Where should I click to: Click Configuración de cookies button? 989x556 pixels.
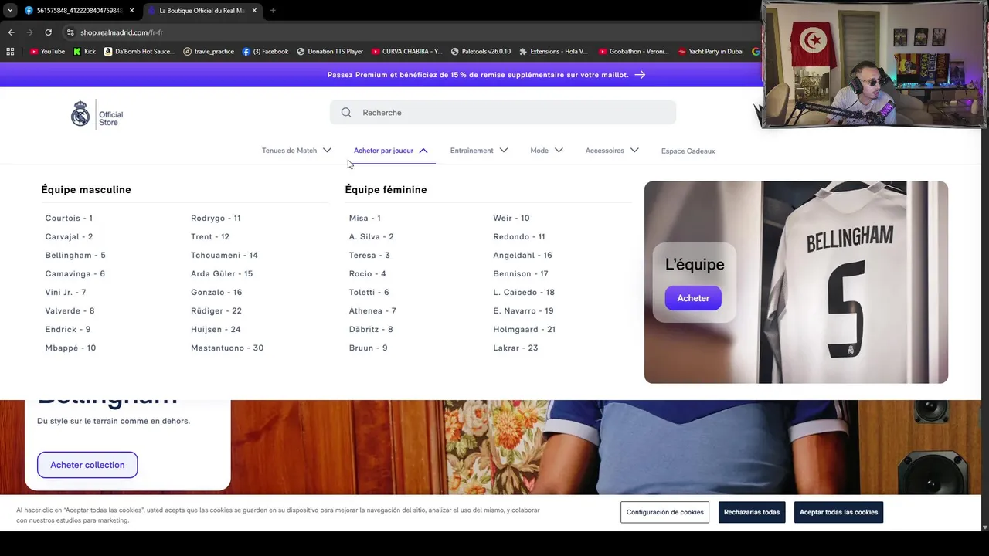(x=665, y=512)
